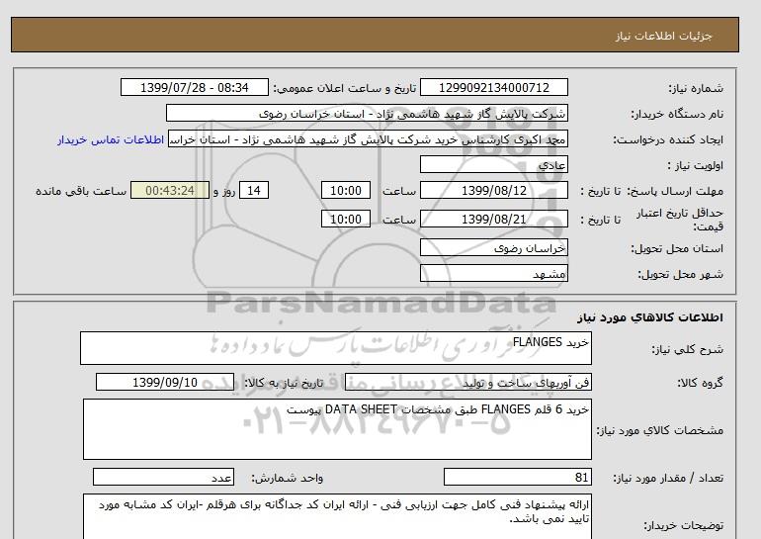Open the اطلاعات تماس خریدار link
761x539 pixels.
click(111, 139)
